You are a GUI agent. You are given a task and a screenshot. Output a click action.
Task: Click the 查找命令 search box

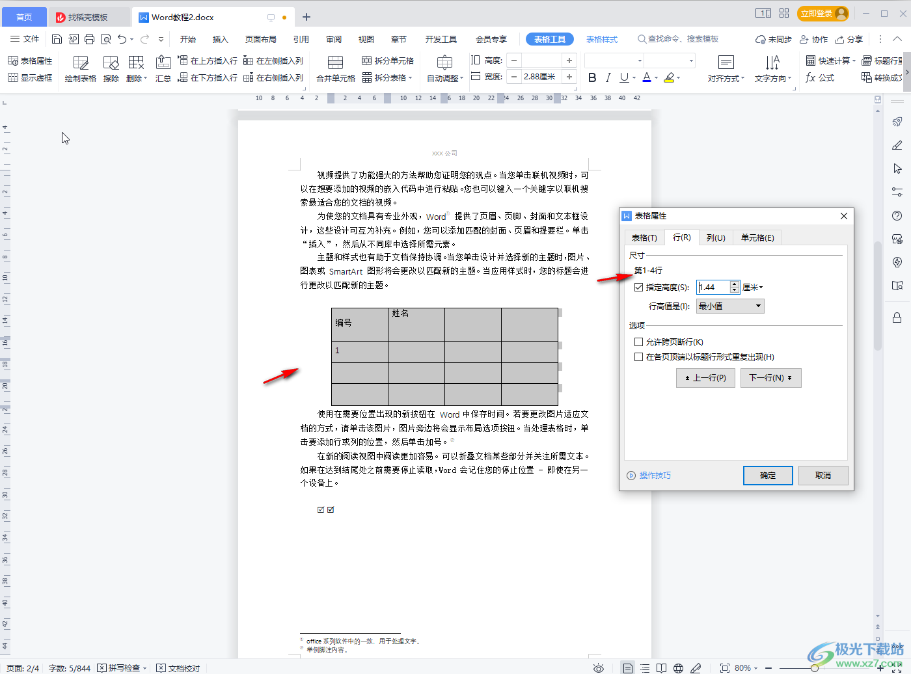click(x=678, y=39)
